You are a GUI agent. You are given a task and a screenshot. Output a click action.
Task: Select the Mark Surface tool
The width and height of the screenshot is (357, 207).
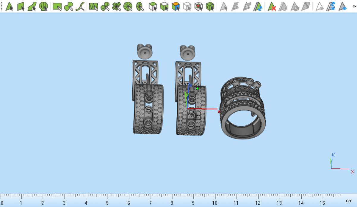pyautogui.click(x=32, y=6)
